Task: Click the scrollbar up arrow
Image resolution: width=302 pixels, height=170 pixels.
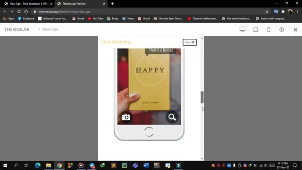Action: tap(202, 38)
